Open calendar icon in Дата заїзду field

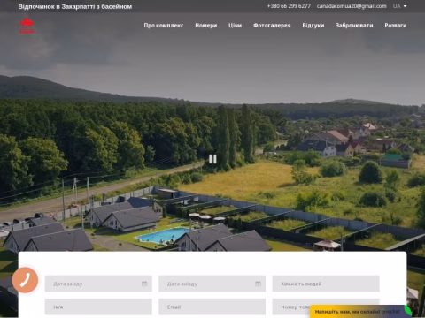144,284
